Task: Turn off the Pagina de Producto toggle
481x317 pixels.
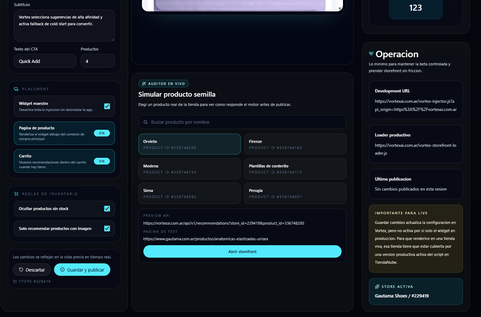Action: click(x=102, y=133)
